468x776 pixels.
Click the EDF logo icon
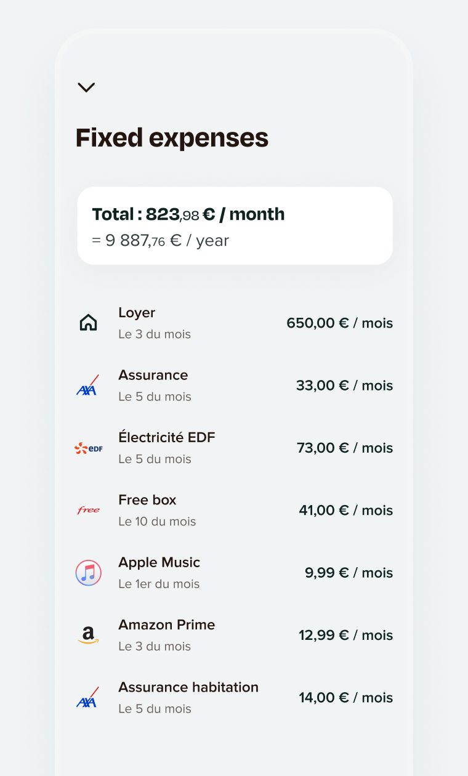(88, 448)
